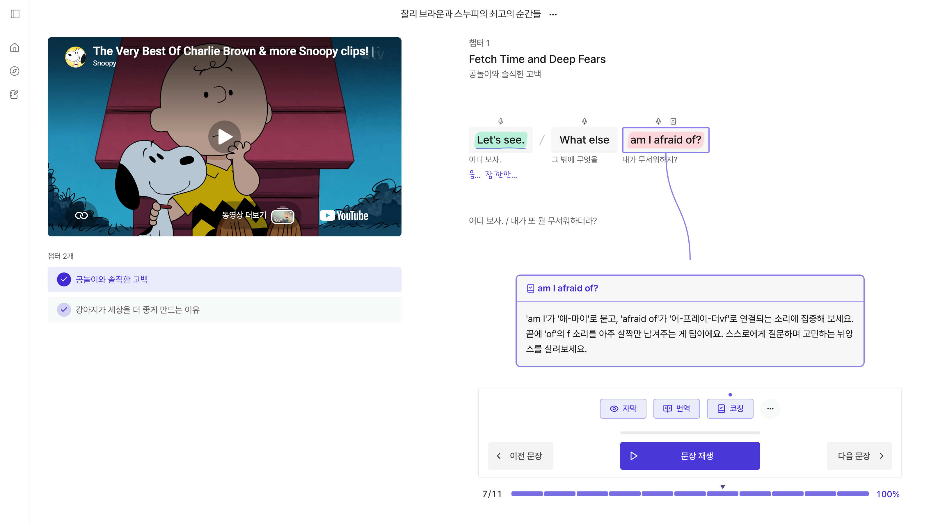Click the lesson title 찰리 브라운과 스누피의 최고의 순간들

470,14
